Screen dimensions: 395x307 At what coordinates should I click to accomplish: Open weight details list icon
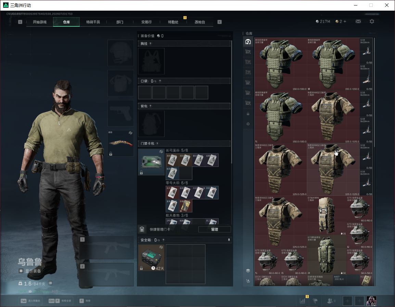pyautogui.click(x=50, y=283)
